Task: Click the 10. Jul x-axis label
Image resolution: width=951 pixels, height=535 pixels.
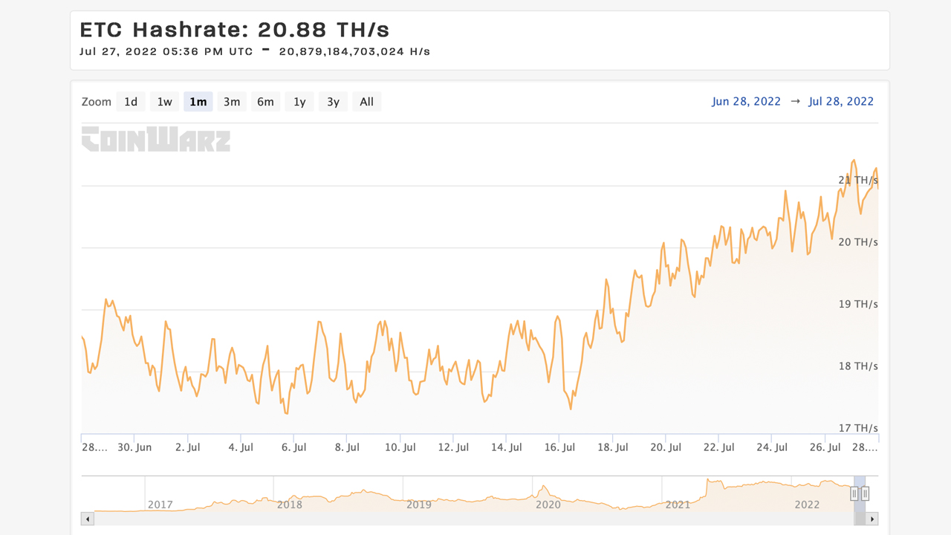Action: tap(400, 447)
